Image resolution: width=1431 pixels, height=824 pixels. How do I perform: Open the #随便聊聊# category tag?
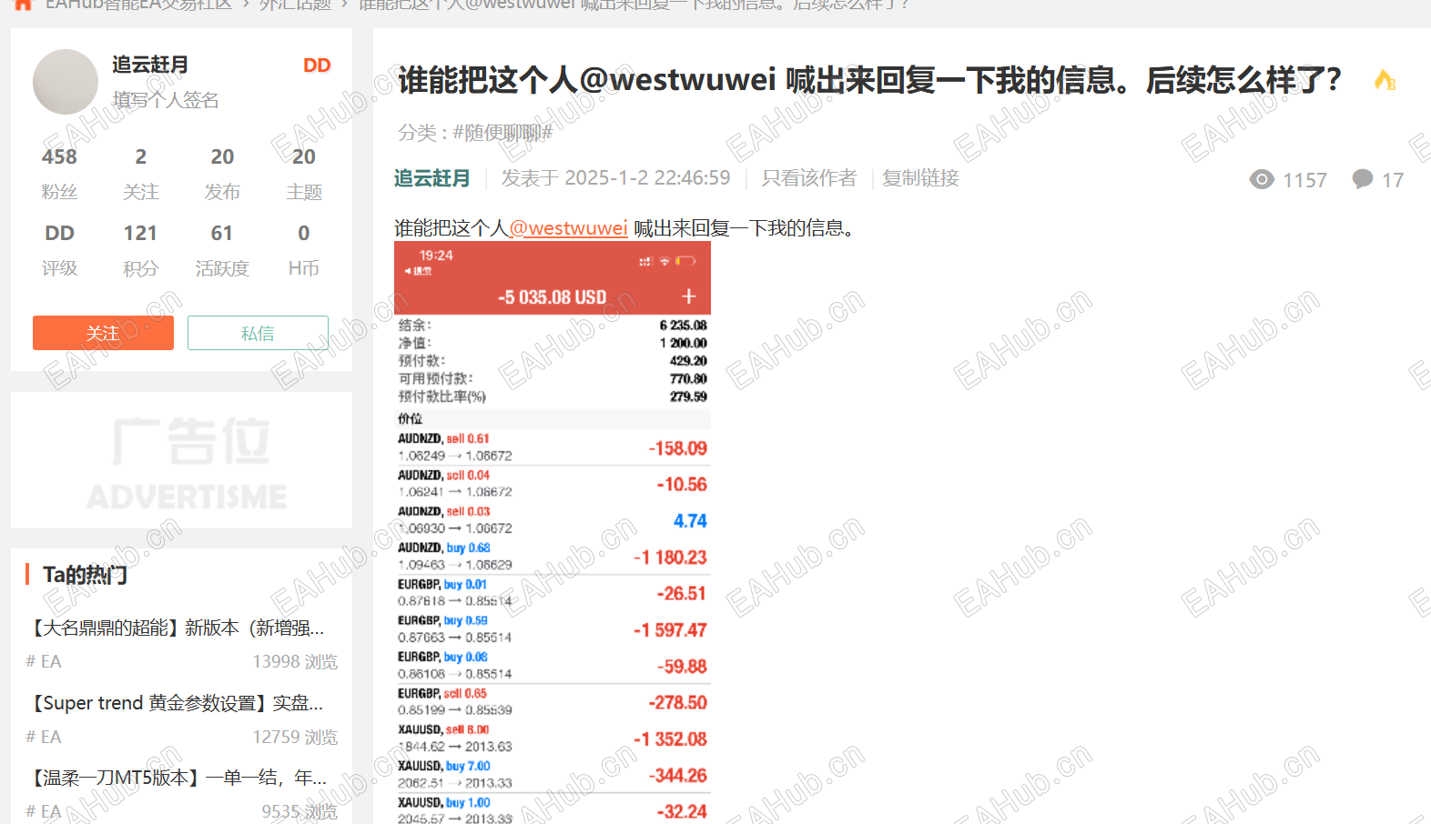coord(502,133)
